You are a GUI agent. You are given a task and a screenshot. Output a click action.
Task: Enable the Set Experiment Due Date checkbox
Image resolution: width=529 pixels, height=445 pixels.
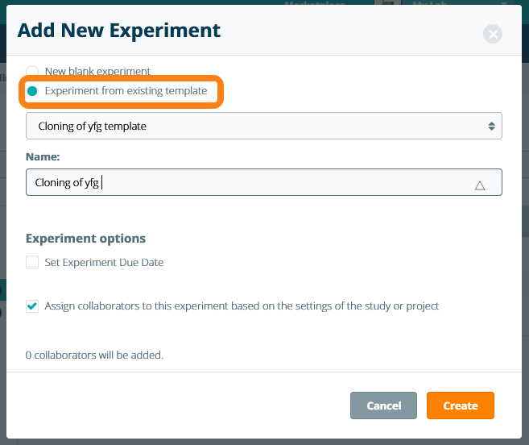click(x=32, y=262)
